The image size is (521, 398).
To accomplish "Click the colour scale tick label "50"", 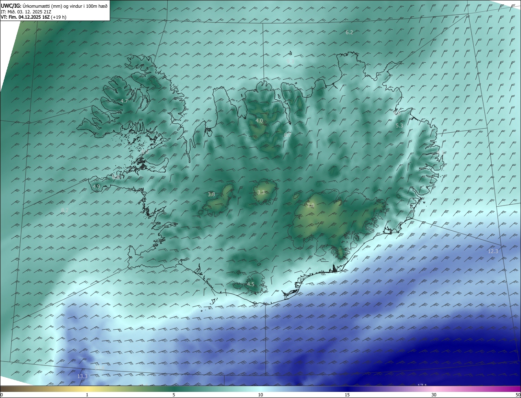I will (x=518, y=395).
